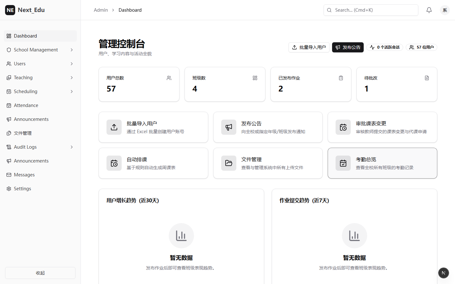The width and height of the screenshot is (455, 284).
Task: Click the upload icon on 批量导入用户 card
Action: (114, 127)
